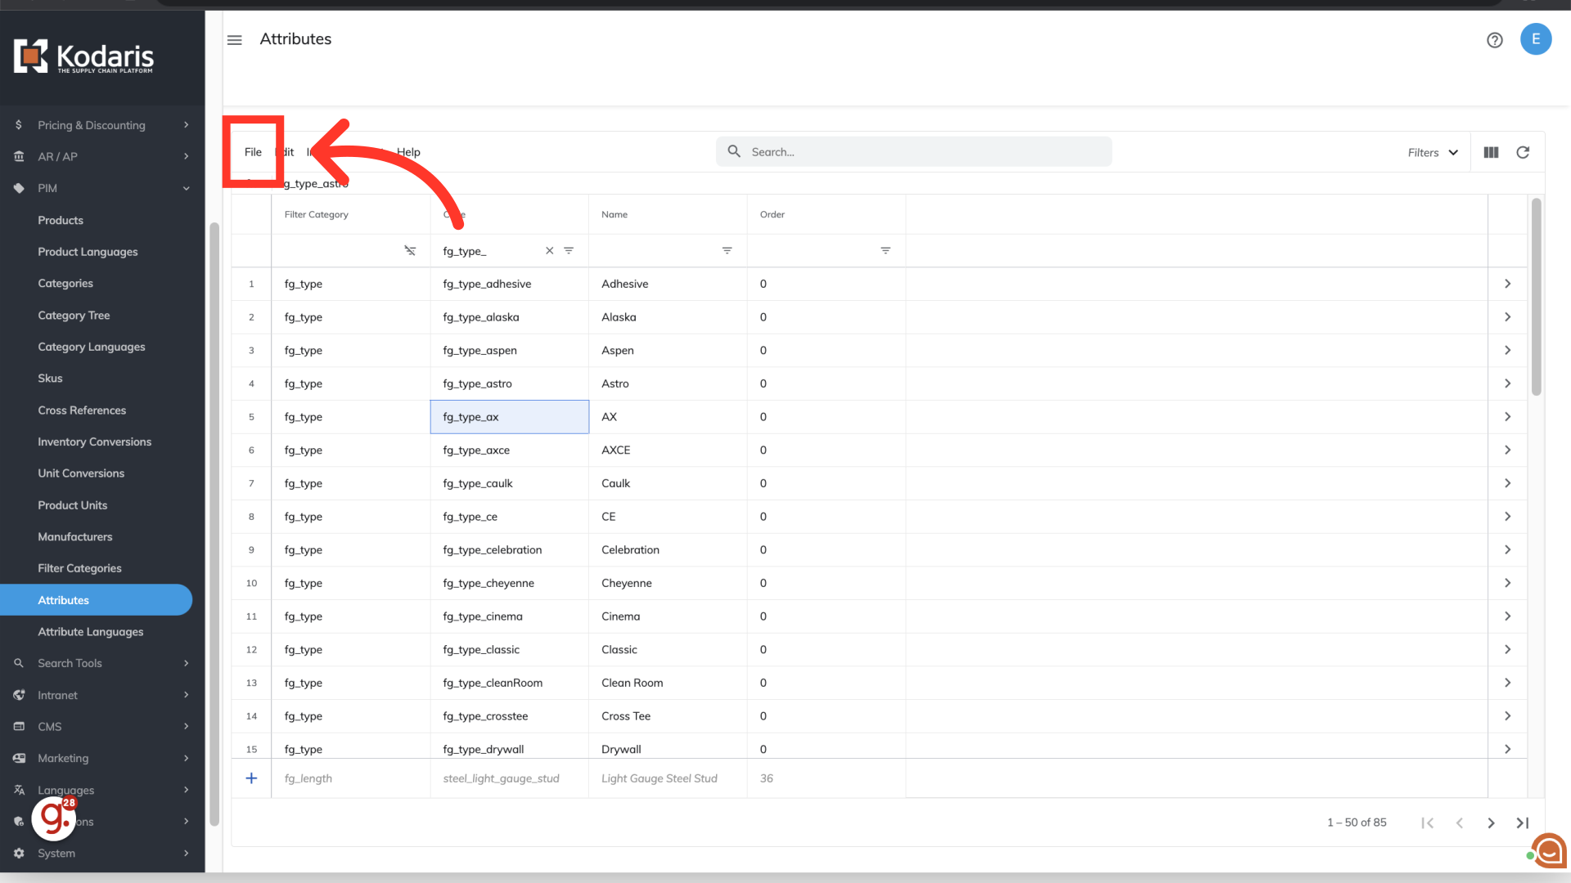The image size is (1571, 883).
Task: Open the Help menu
Action: click(408, 152)
